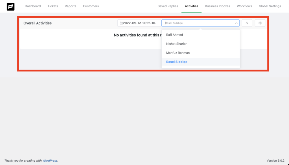Click the calendar icon in date range
This screenshot has width=289, height=165.
(121, 23)
